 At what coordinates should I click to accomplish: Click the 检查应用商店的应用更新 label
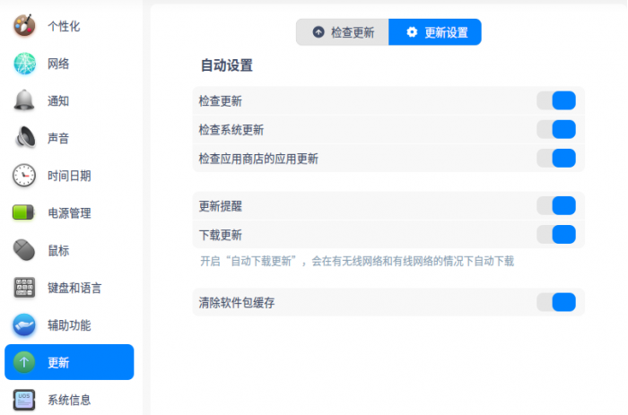258,159
